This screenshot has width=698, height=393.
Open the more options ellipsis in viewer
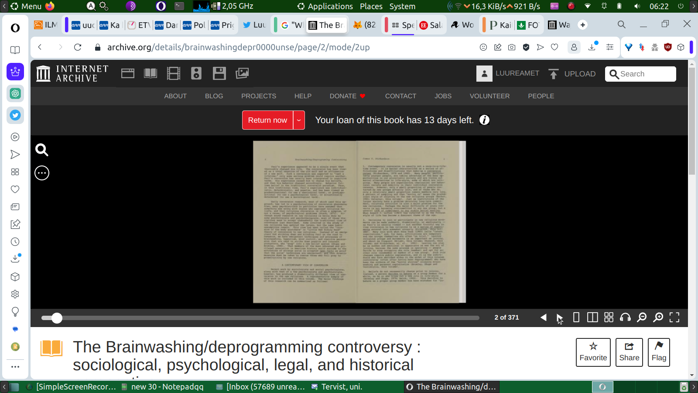(42, 173)
